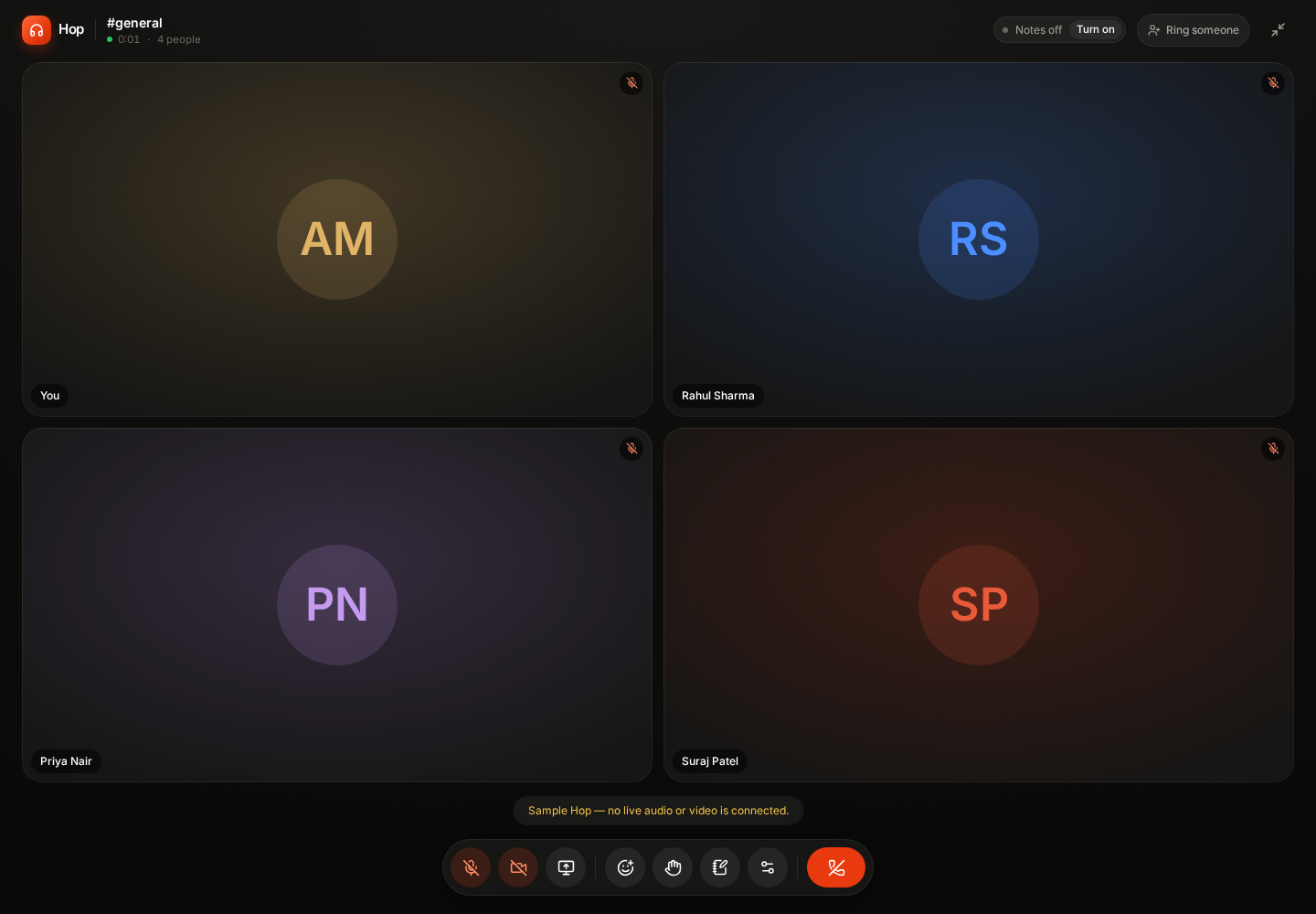This screenshot has width=1316, height=914.
Task: Select the PN avatar for Priya Nair
Action: 337,605
